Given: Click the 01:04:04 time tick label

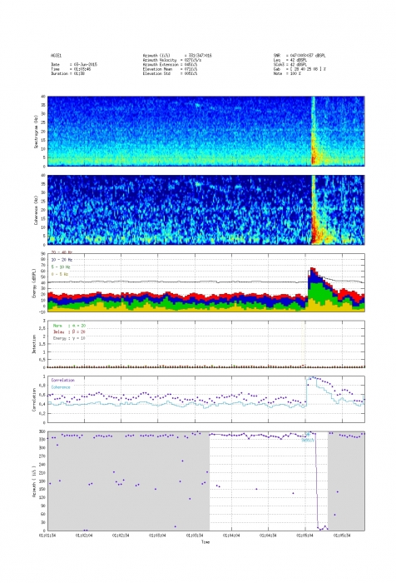Looking at the screenshot, I should 231,536.
